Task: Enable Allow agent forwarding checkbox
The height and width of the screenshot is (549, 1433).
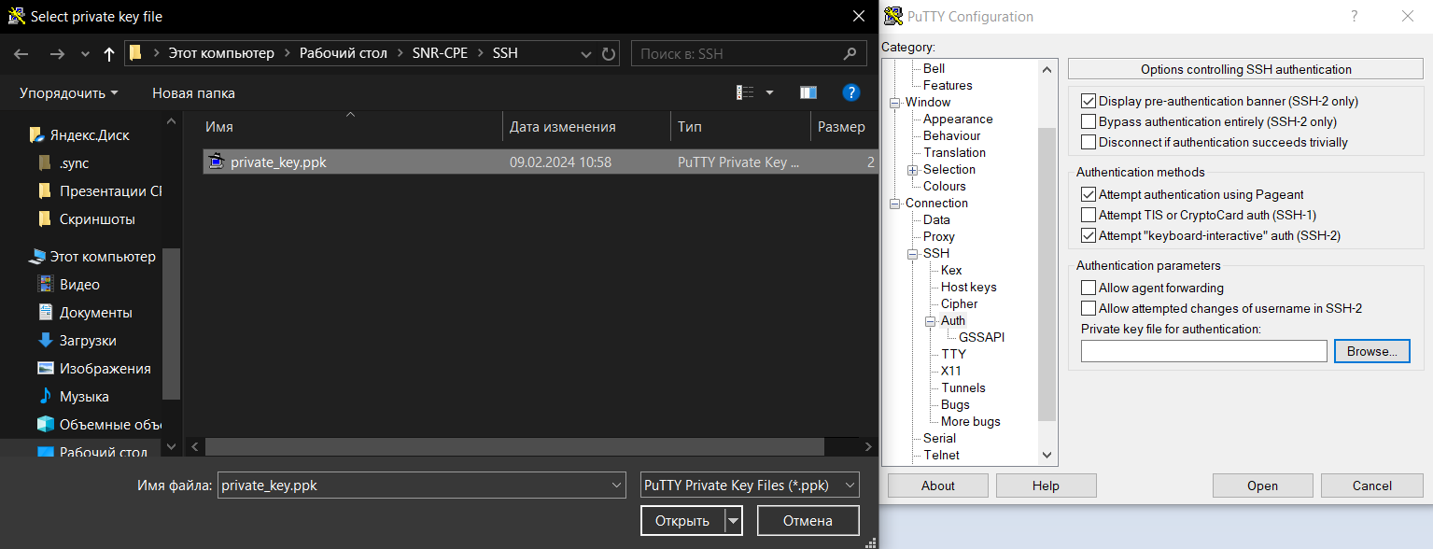Action: click(1088, 288)
